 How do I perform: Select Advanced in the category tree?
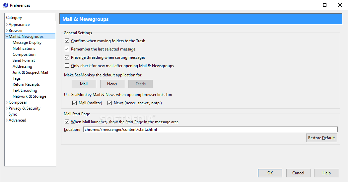point(17,120)
